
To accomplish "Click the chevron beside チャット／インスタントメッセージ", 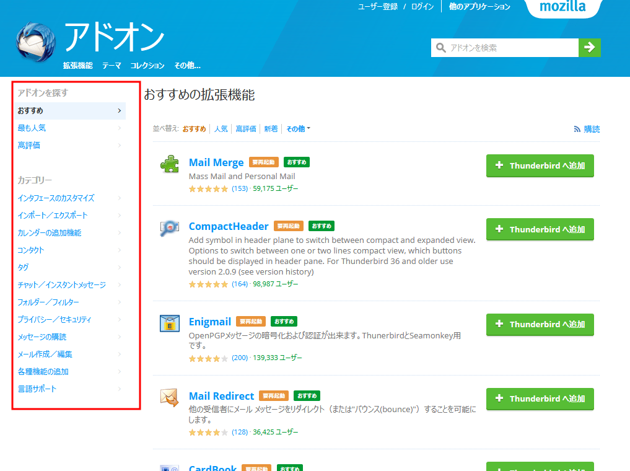I will coord(120,284).
